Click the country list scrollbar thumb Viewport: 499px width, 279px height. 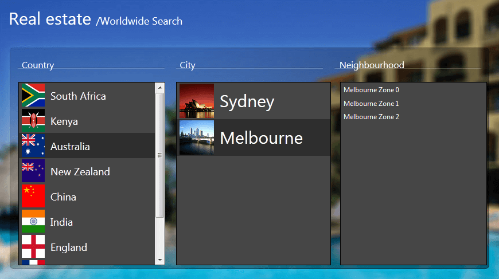(159, 155)
